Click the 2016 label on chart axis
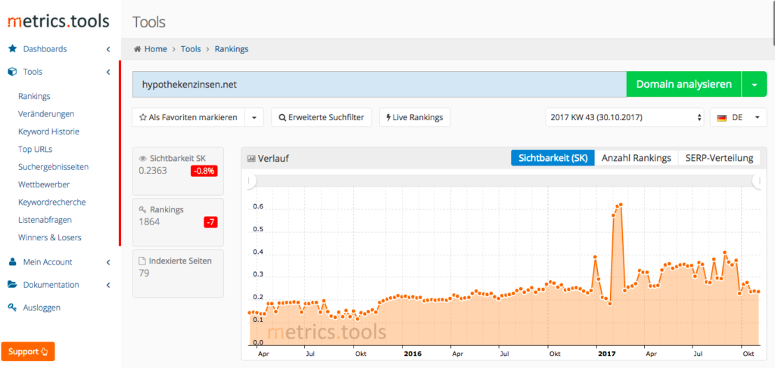 tap(411, 354)
